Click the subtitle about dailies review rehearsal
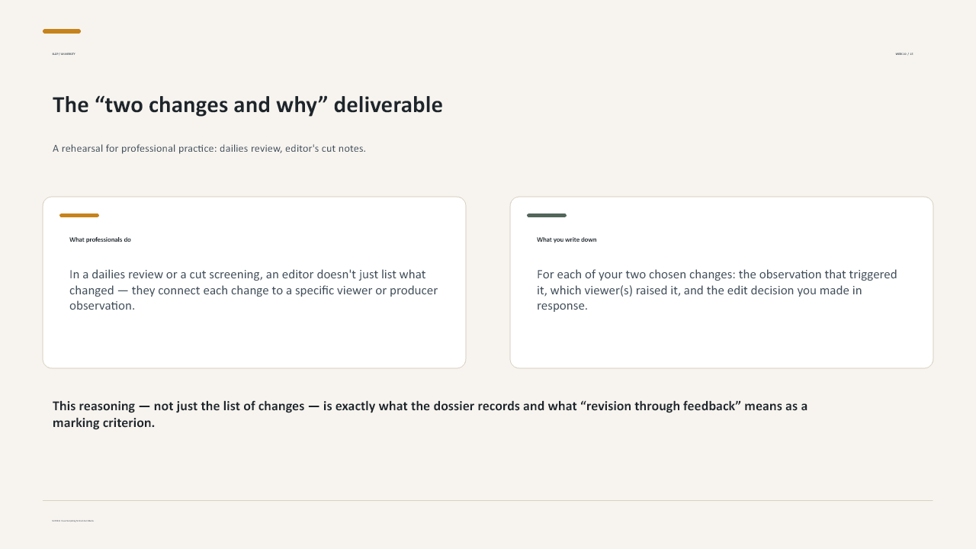 click(209, 149)
